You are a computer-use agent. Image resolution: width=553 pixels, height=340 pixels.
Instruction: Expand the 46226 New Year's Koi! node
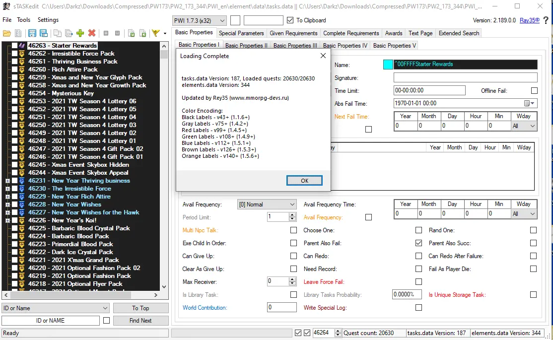click(7, 220)
